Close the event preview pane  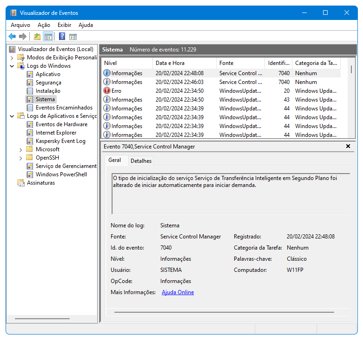click(x=348, y=146)
